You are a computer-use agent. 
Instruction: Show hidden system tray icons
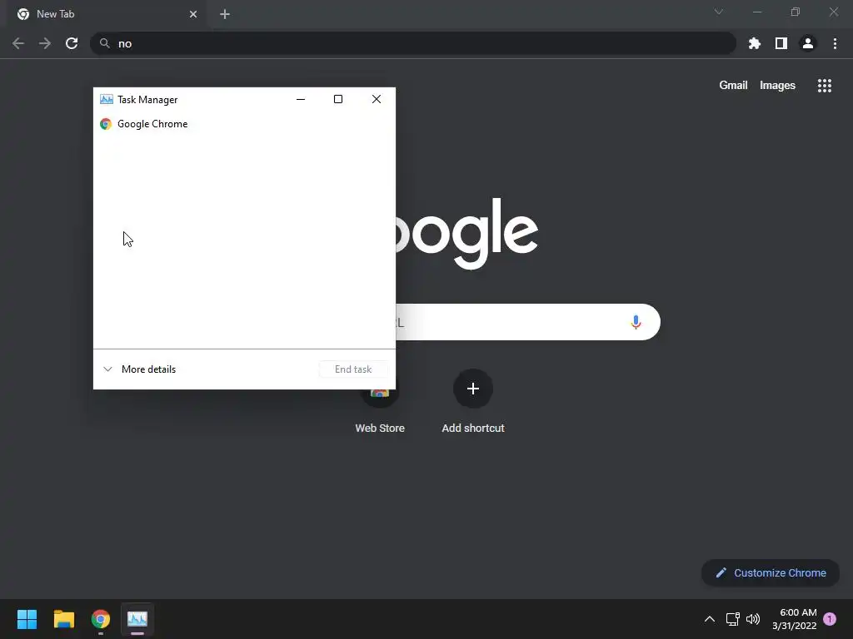click(710, 619)
